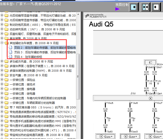Viewport: 163px width, 139px height.
Task: Click folder icon of 多功能方向盘
Action: pyautogui.click(x=6, y=61)
